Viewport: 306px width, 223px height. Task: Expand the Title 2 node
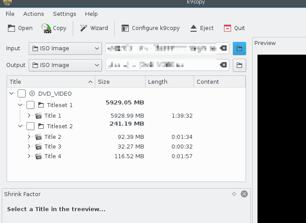click(29, 137)
